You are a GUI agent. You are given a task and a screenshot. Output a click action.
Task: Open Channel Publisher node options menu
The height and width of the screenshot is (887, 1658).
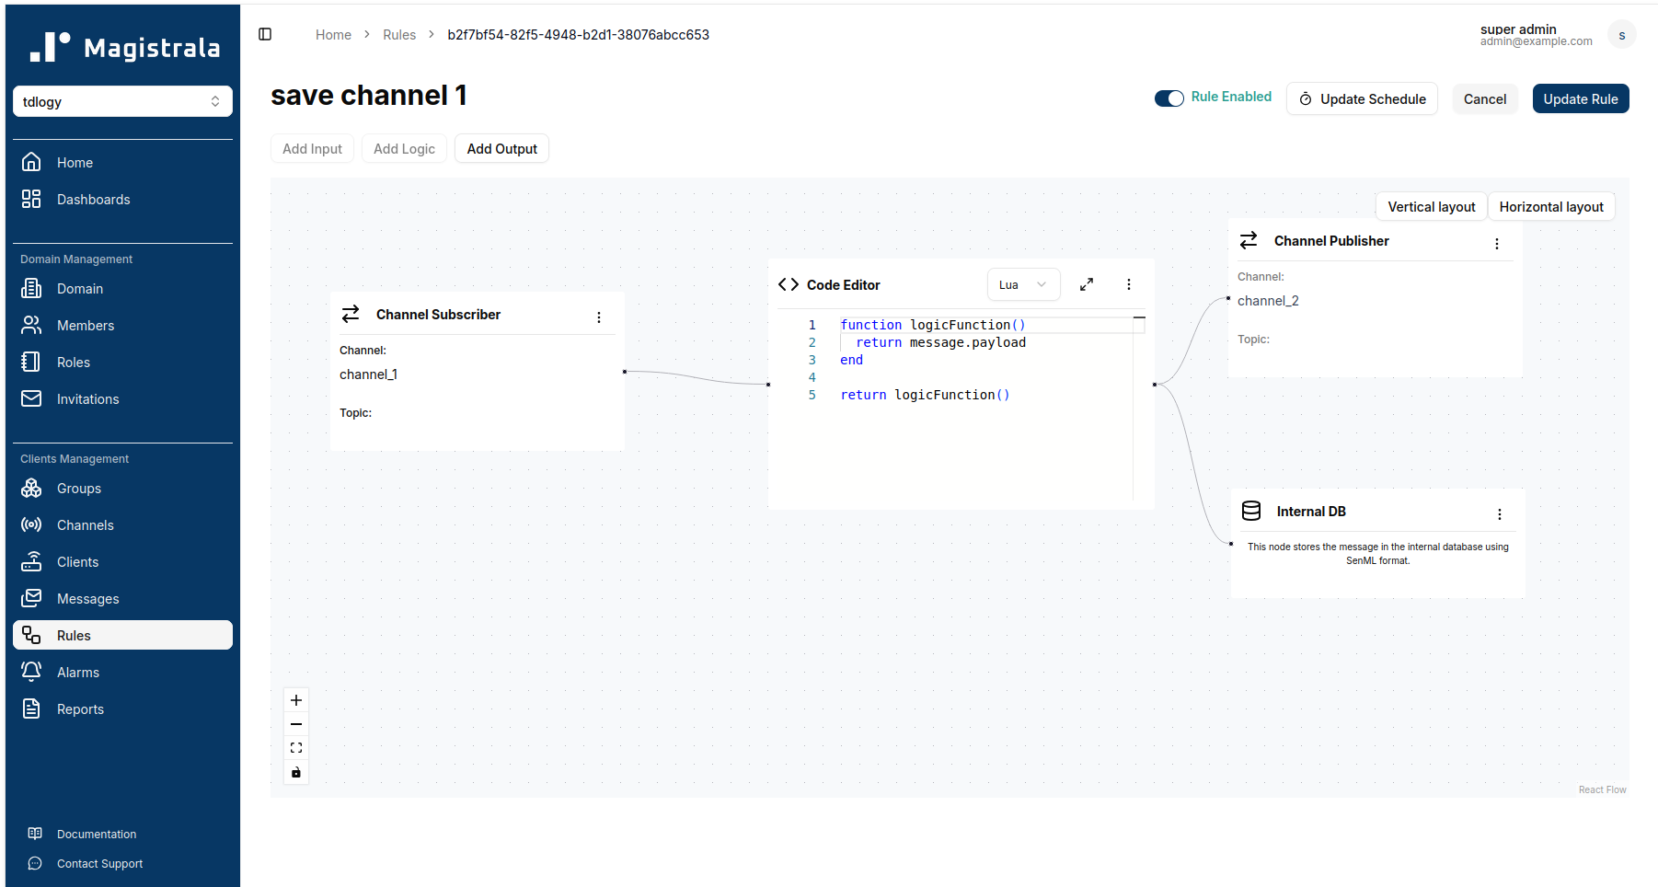pyautogui.click(x=1496, y=243)
